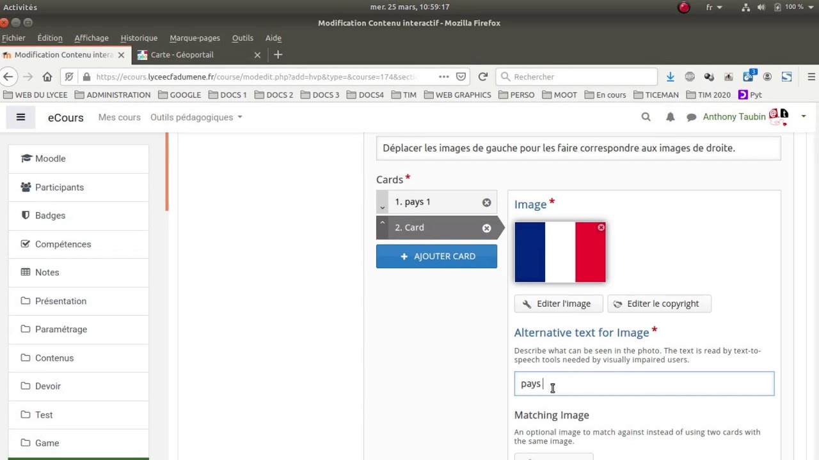This screenshot has height=460, width=819.
Task: Open GOOGLE bookmarks folder
Action: [x=180, y=95]
